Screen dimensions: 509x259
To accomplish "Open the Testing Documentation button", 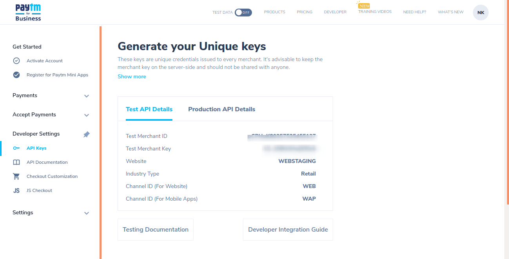I will click(x=156, y=230).
